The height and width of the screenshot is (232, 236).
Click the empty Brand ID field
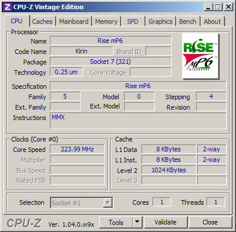tap(158, 51)
